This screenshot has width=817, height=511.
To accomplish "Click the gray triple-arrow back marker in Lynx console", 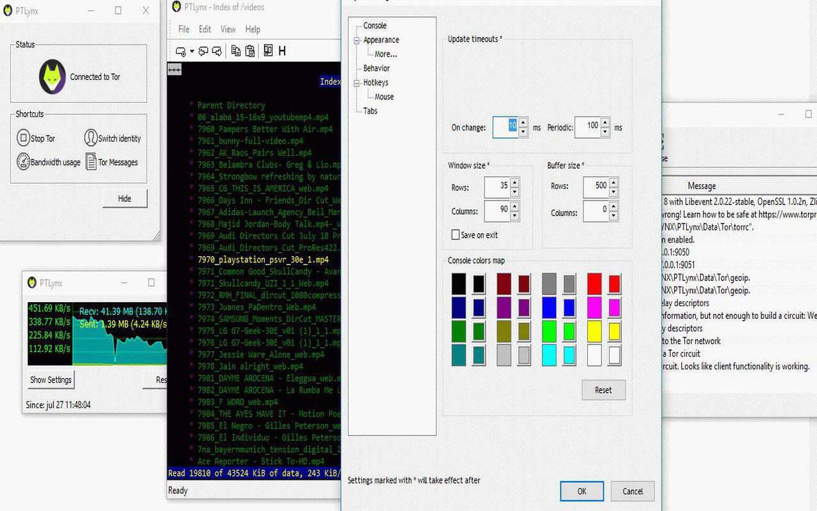I will (x=174, y=70).
